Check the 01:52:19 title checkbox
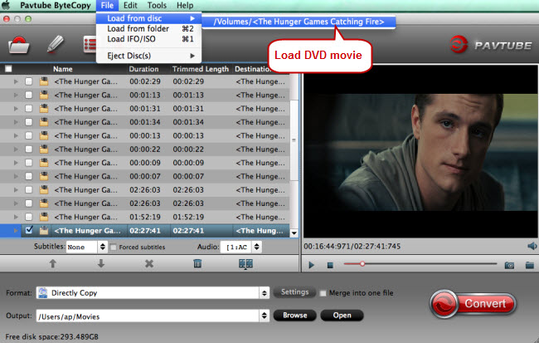The height and width of the screenshot is (343, 539). pos(28,217)
